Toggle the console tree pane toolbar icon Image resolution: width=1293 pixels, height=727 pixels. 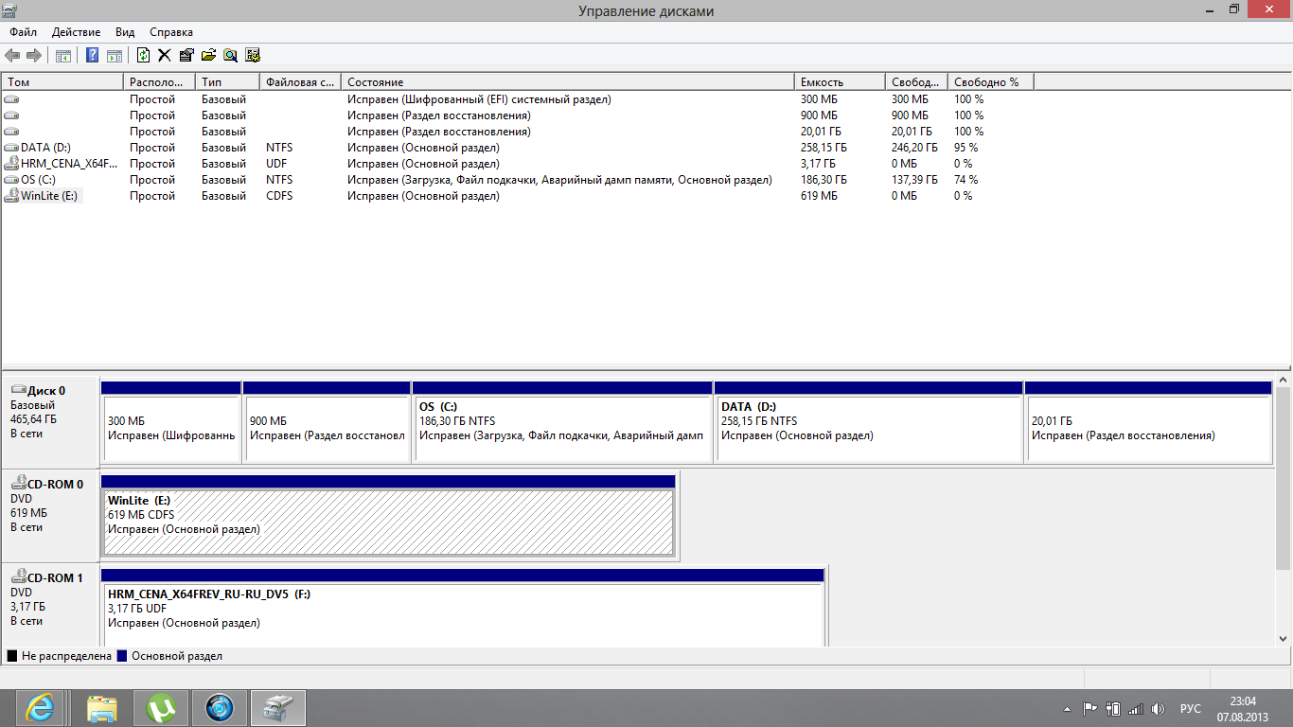tap(62, 56)
